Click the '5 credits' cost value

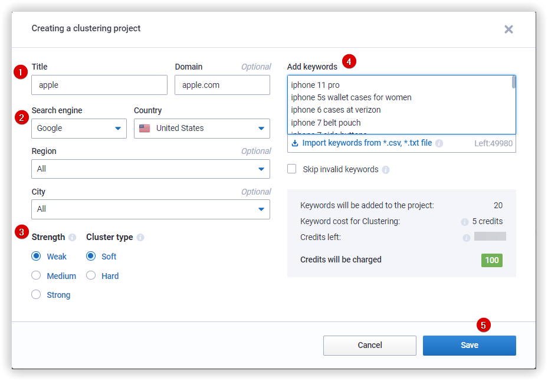pos(487,221)
